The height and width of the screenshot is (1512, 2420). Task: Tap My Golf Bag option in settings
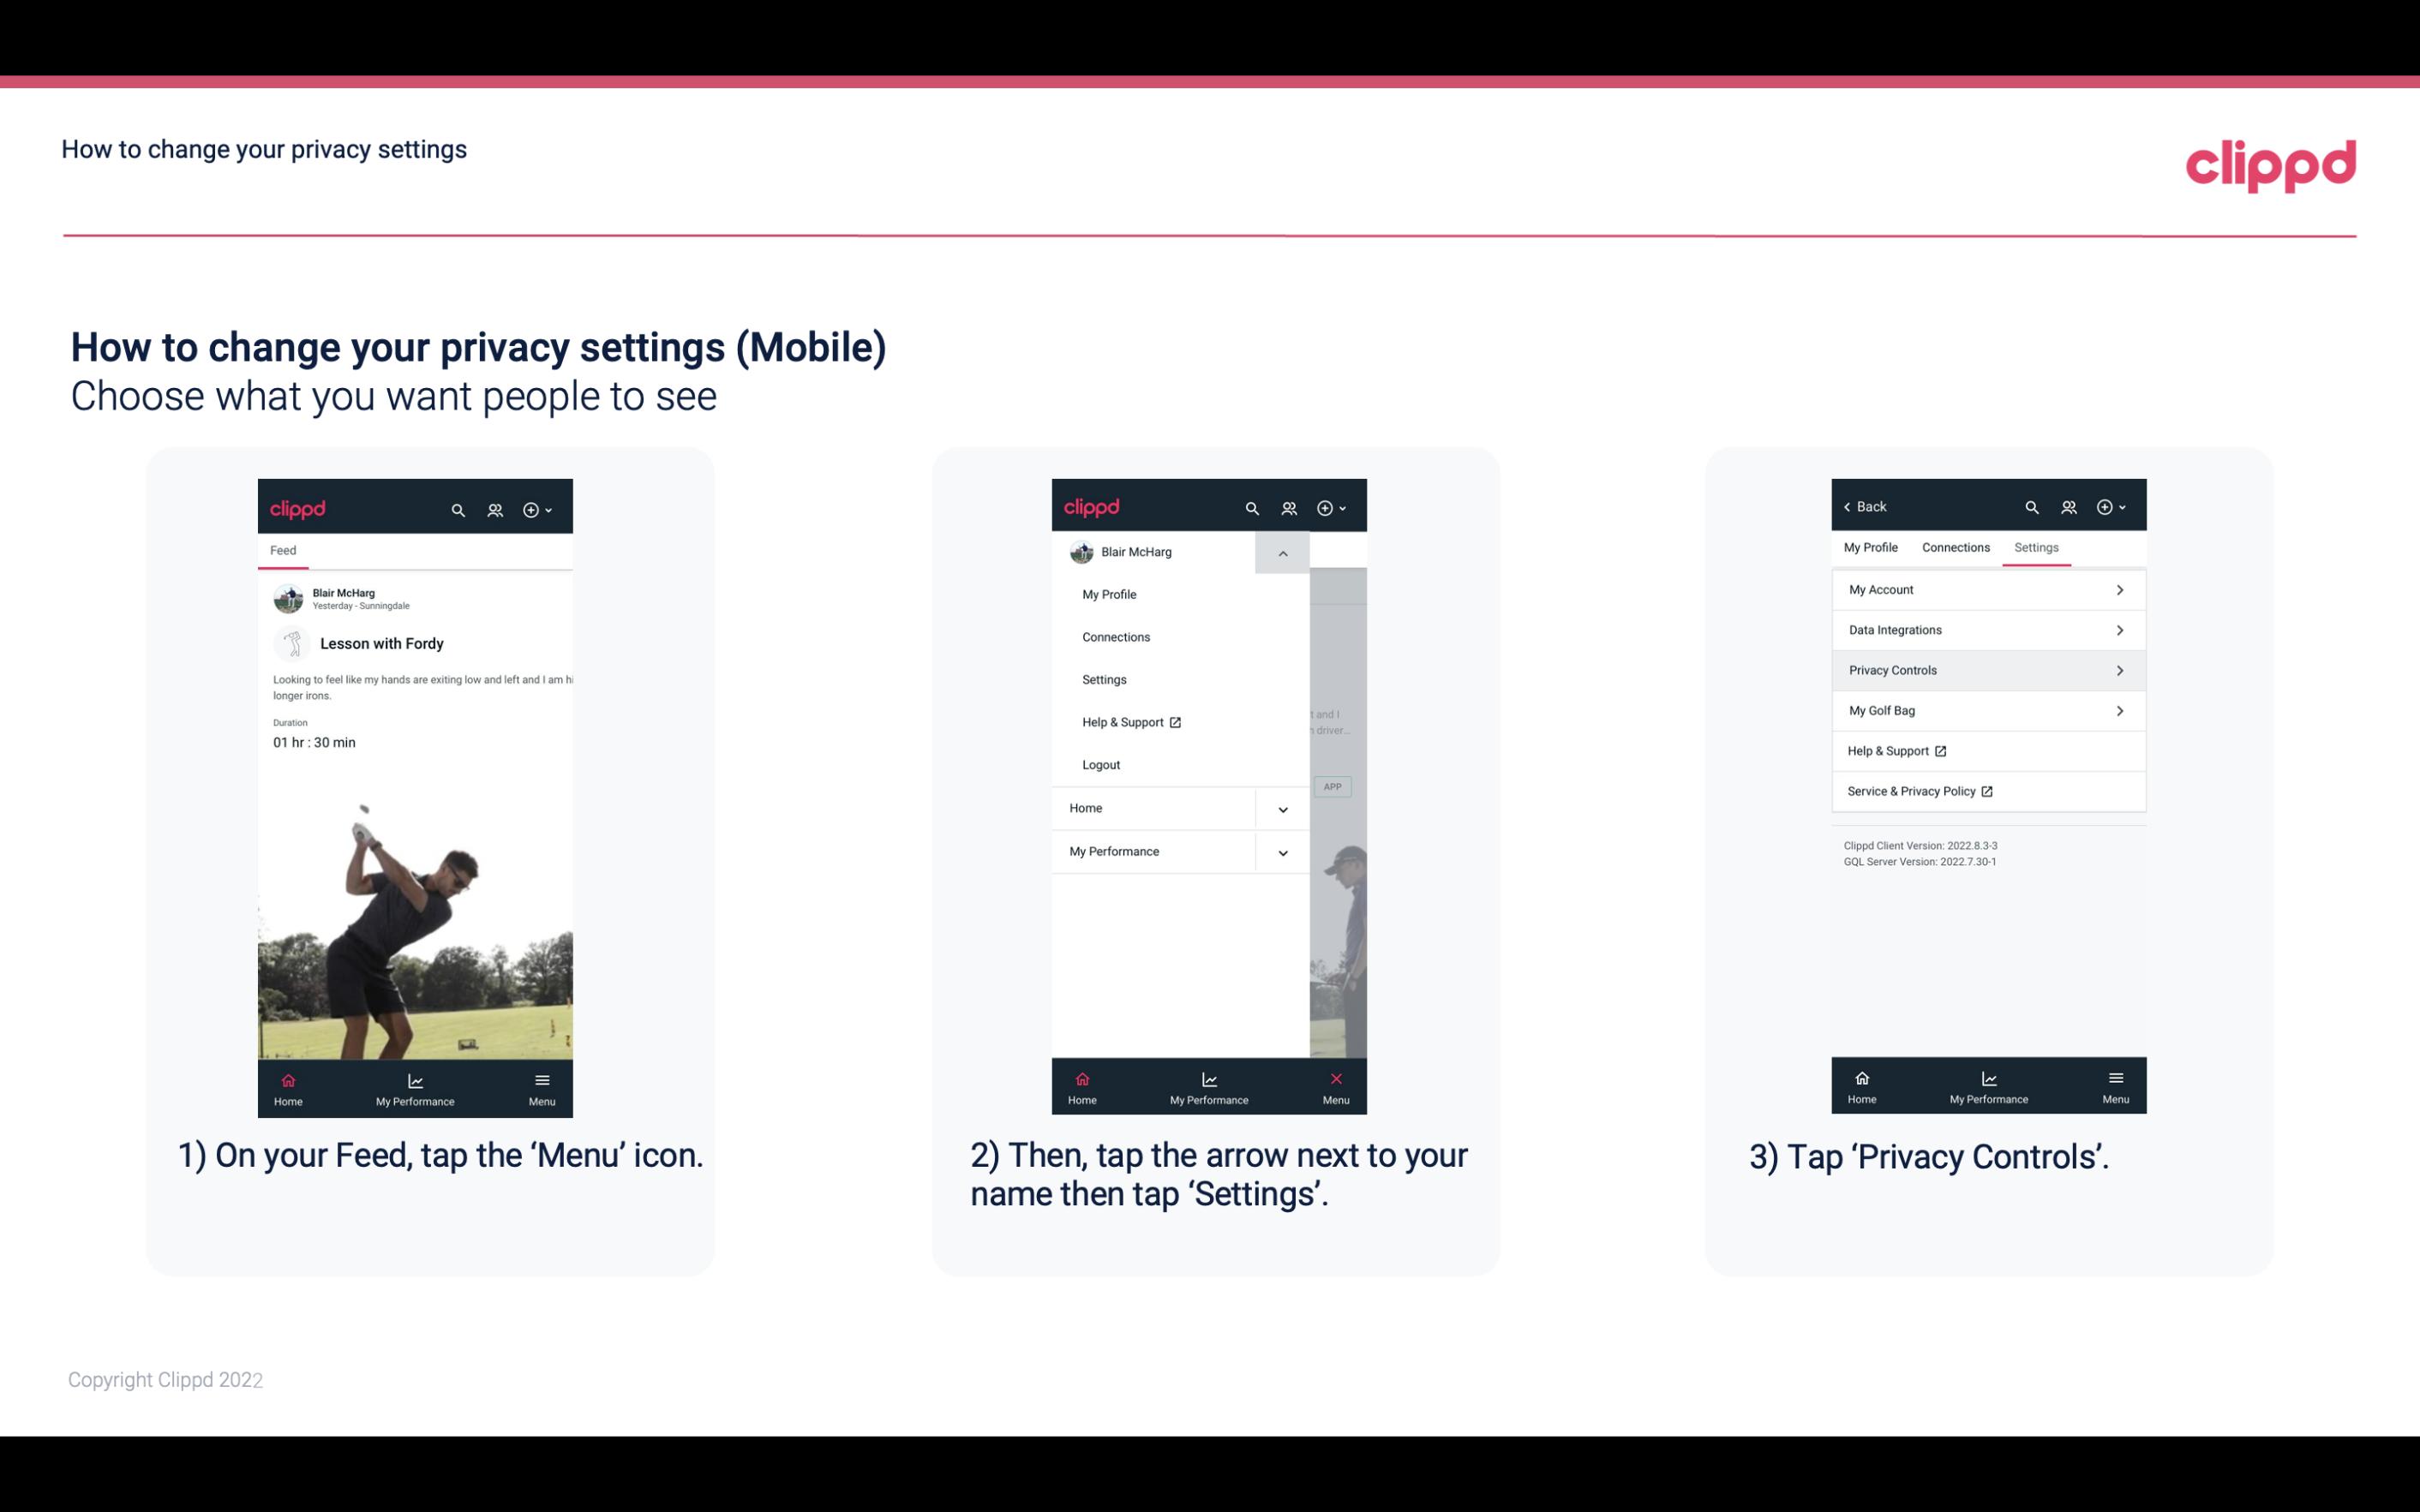point(1986,709)
